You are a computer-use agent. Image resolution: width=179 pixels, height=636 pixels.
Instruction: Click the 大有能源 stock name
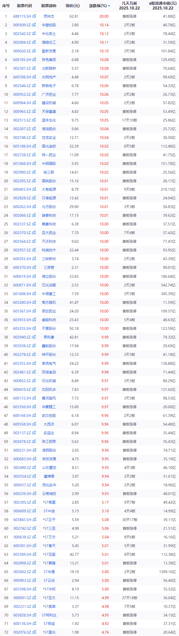(x=49, y=190)
